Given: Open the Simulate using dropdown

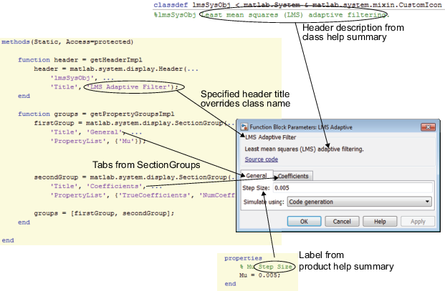Looking at the screenshot, I should (359, 202).
